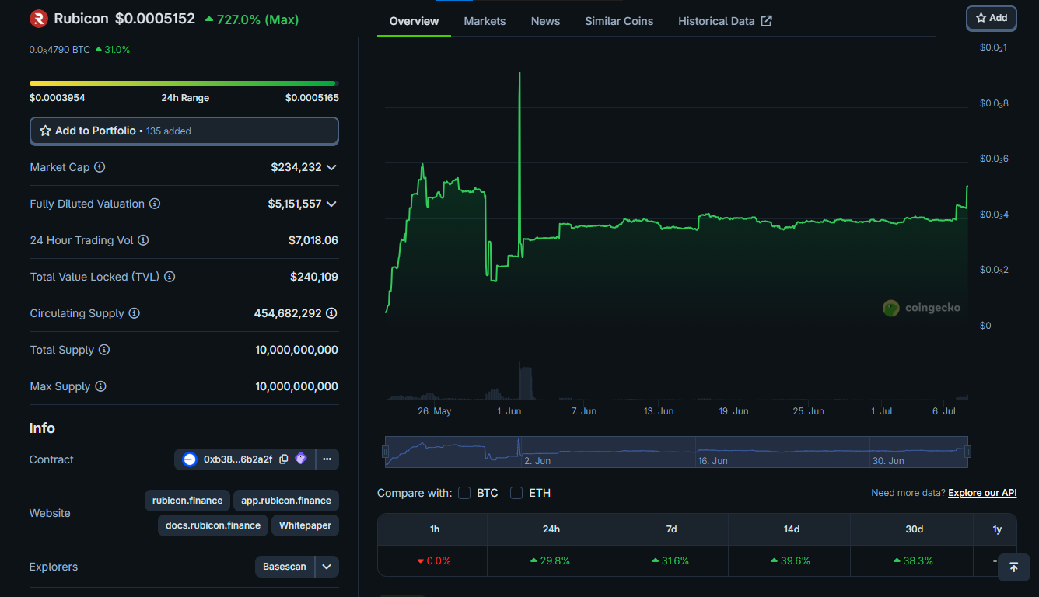Image resolution: width=1039 pixels, height=597 pixels.
Task: Click the 1h column header
Action: coord(435,529)
